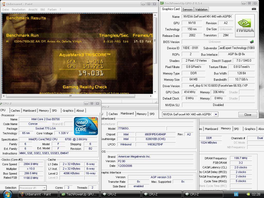The height and width of the screenshot is (198, 264).
Task: Click the Driver Version field in GPU-Z
Action: pos(218,86)
